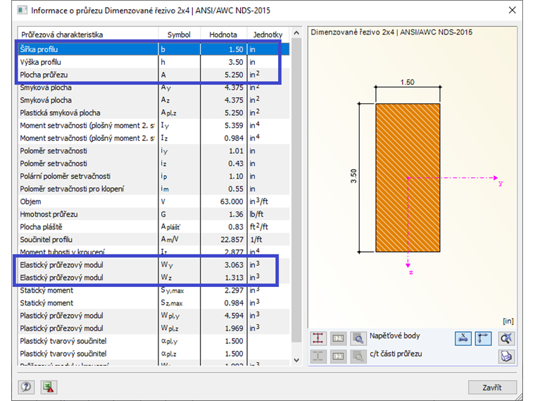Open c/t části průřezu details table
Image resolution: width=535 pixels, height=401 pixels.
[x=358, y=357]
